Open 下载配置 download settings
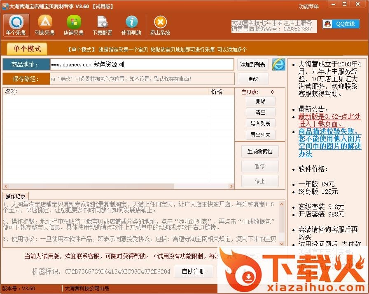Screen dimensions: 369x294 (x=103, y=25)
